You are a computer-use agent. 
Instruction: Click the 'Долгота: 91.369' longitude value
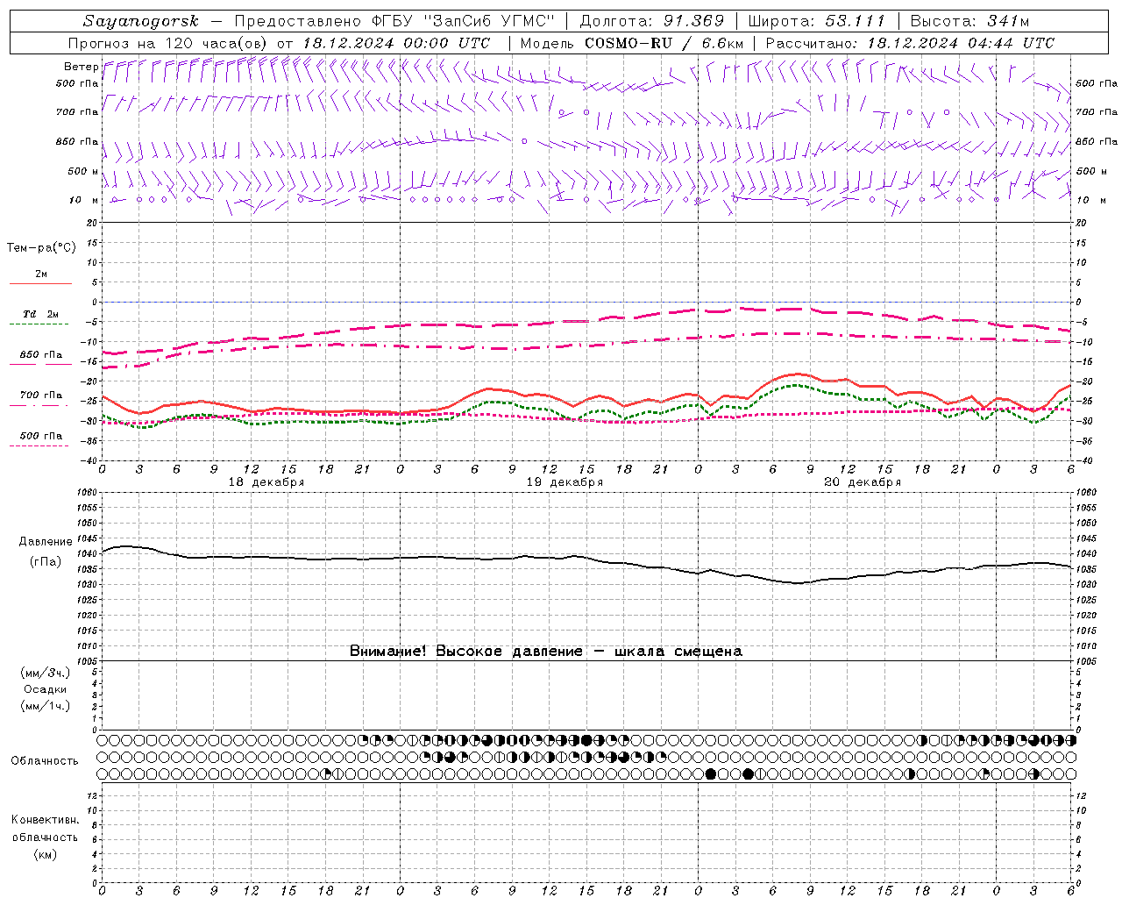tap(652, 21)
